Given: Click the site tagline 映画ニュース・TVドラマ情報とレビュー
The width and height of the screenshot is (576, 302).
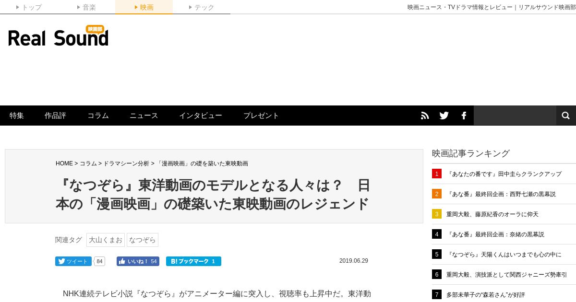Looking at the screenshot, I should [x=492, y=7].
